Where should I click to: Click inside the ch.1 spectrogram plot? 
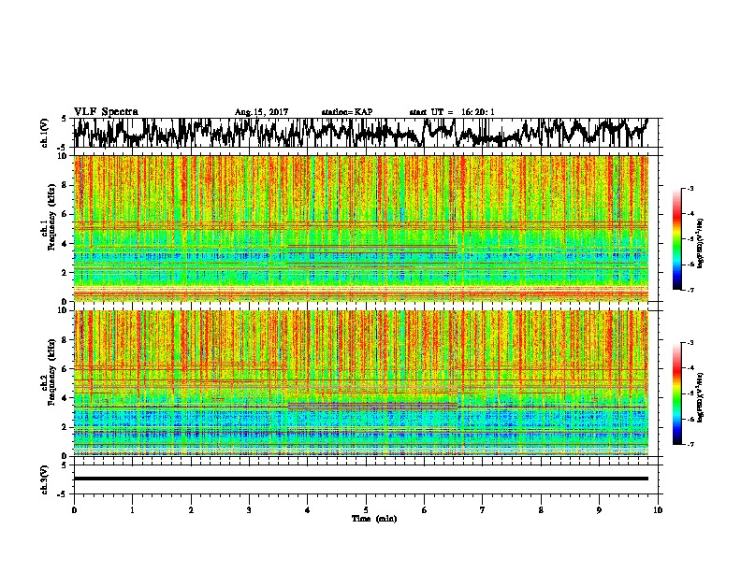[x=360, y=228]
